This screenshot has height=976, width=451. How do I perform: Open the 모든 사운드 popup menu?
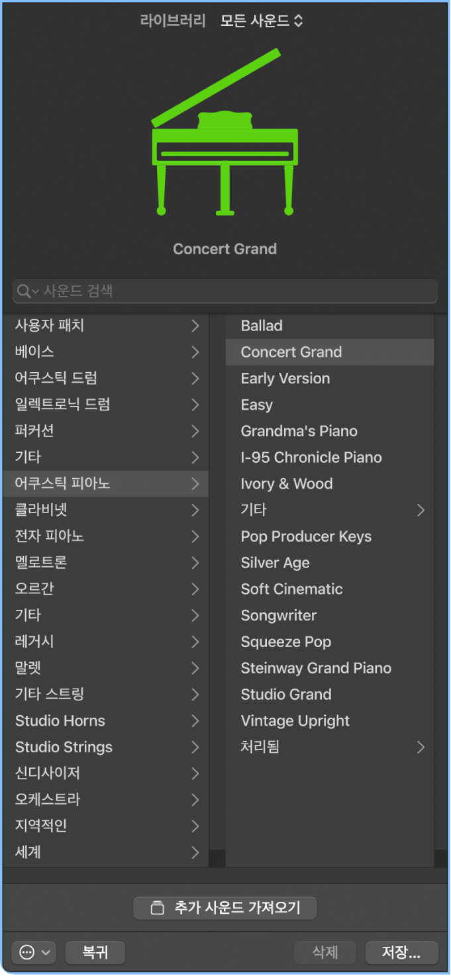pyautogui.click(x=262, y=21)
